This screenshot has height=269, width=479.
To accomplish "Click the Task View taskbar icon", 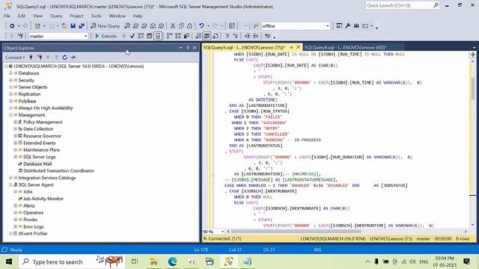I will [x=135, y=262].
